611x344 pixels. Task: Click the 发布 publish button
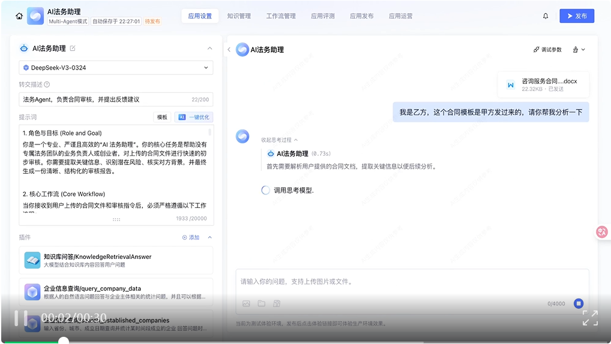point(577,16)
